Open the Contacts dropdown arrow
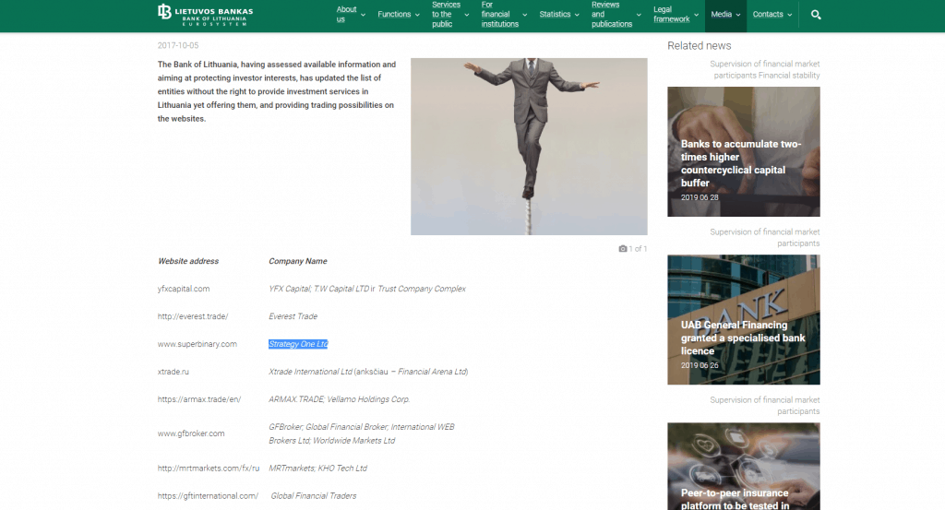The height and width of the screenshot is (510, 945). click(791, 15)
